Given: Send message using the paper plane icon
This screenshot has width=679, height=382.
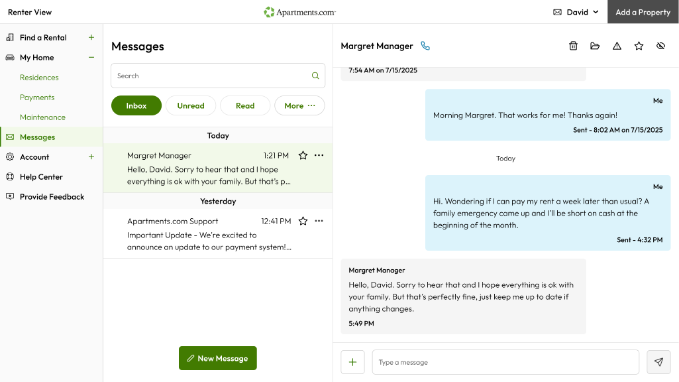Looking at the screenshot, I should point(658,362).
